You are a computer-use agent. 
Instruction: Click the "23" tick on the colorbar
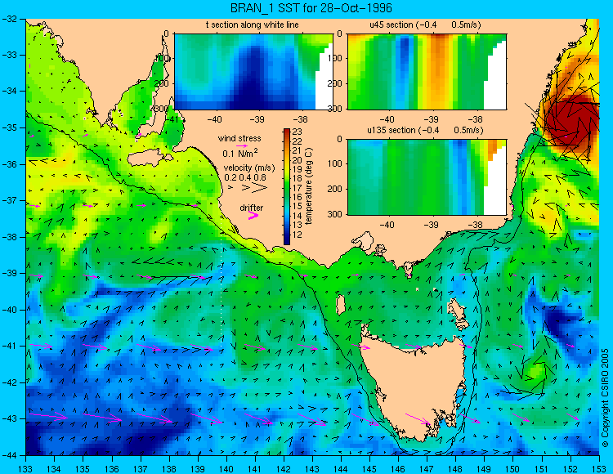[297, 132]
